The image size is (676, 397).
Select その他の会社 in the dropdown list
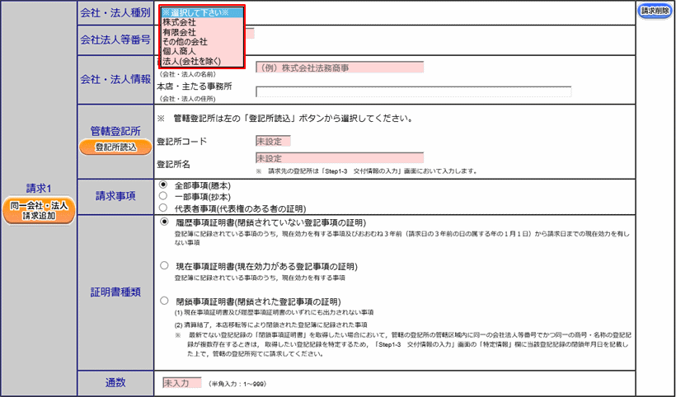point(202,42)
